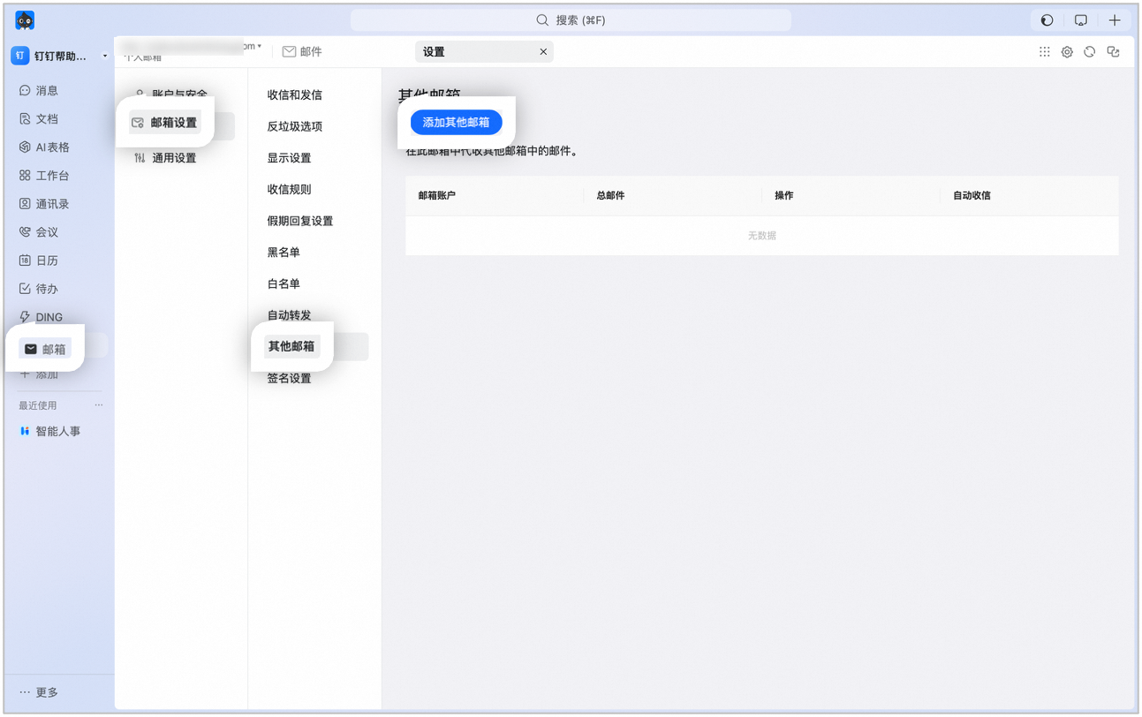Select the 设置 tab
Image resolution: width=1142 pixels, height=717 pixels.
click(484, 52)
